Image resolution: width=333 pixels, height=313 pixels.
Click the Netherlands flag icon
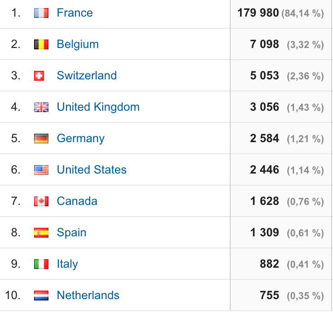[41, 296]
